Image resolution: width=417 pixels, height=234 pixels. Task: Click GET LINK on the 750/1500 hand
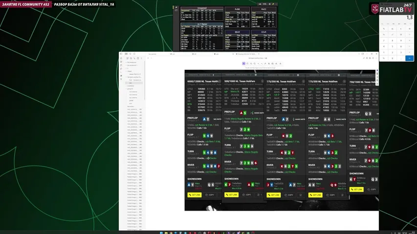pos(356,190)
